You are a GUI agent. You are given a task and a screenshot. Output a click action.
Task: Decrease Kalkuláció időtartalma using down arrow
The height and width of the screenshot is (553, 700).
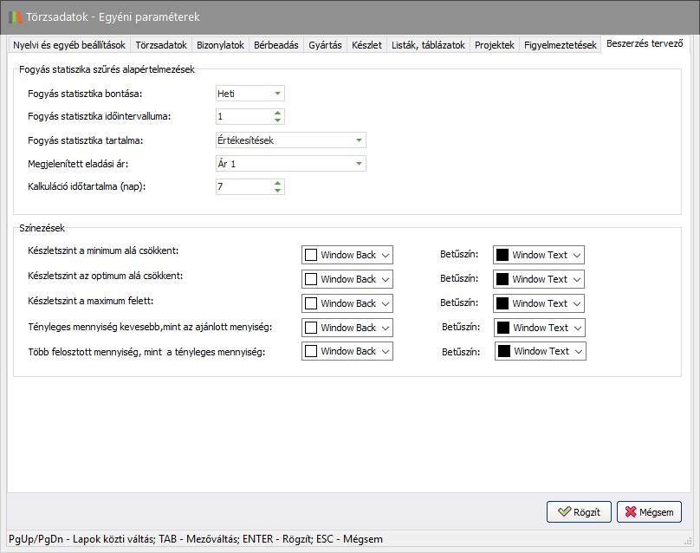point(277,190)
